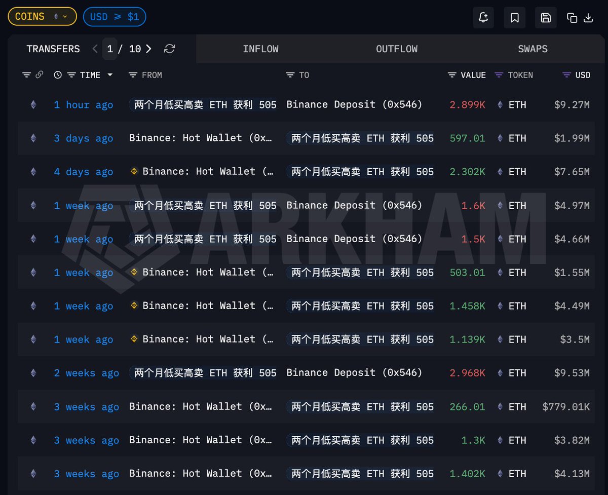Image resolution: width=608 pixels, height=495 pixels.
Task: Open the VALUE column filter
Action: (452, 75)
